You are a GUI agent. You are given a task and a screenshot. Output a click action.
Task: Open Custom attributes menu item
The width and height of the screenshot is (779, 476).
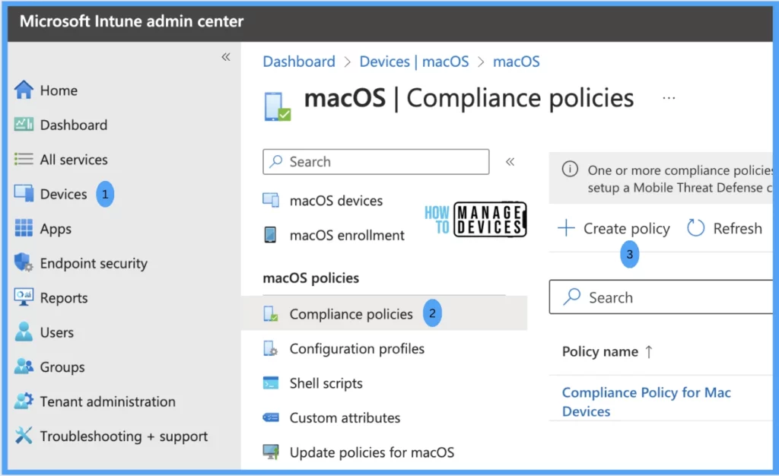(345, 417)
